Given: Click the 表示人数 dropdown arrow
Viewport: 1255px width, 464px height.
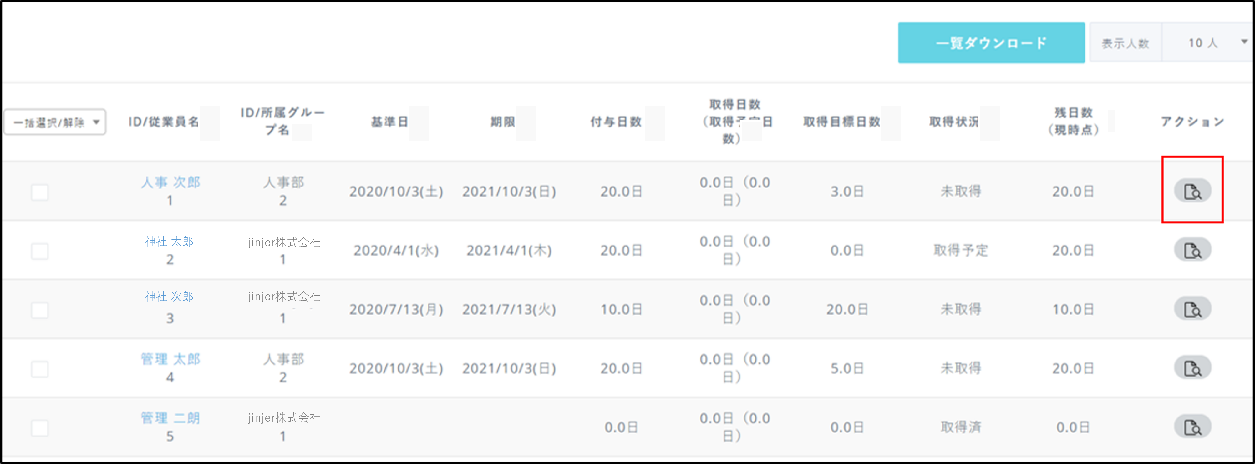Looking at the screenshot, I should [x=1244, y=42].
